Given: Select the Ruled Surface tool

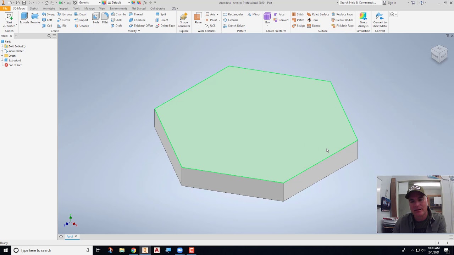Looking at the screenshot, I should coord(318,15).
